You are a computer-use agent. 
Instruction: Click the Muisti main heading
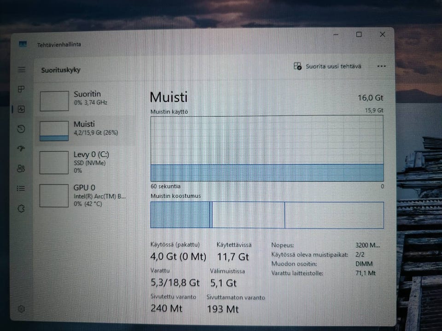(169, 97)
